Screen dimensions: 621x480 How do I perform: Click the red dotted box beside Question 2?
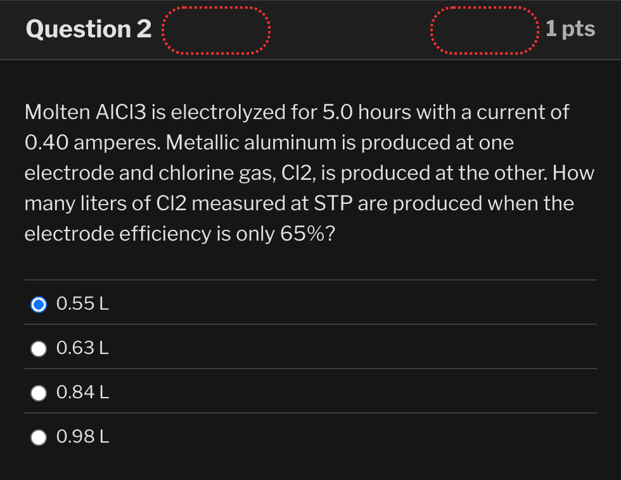[217, 31]
